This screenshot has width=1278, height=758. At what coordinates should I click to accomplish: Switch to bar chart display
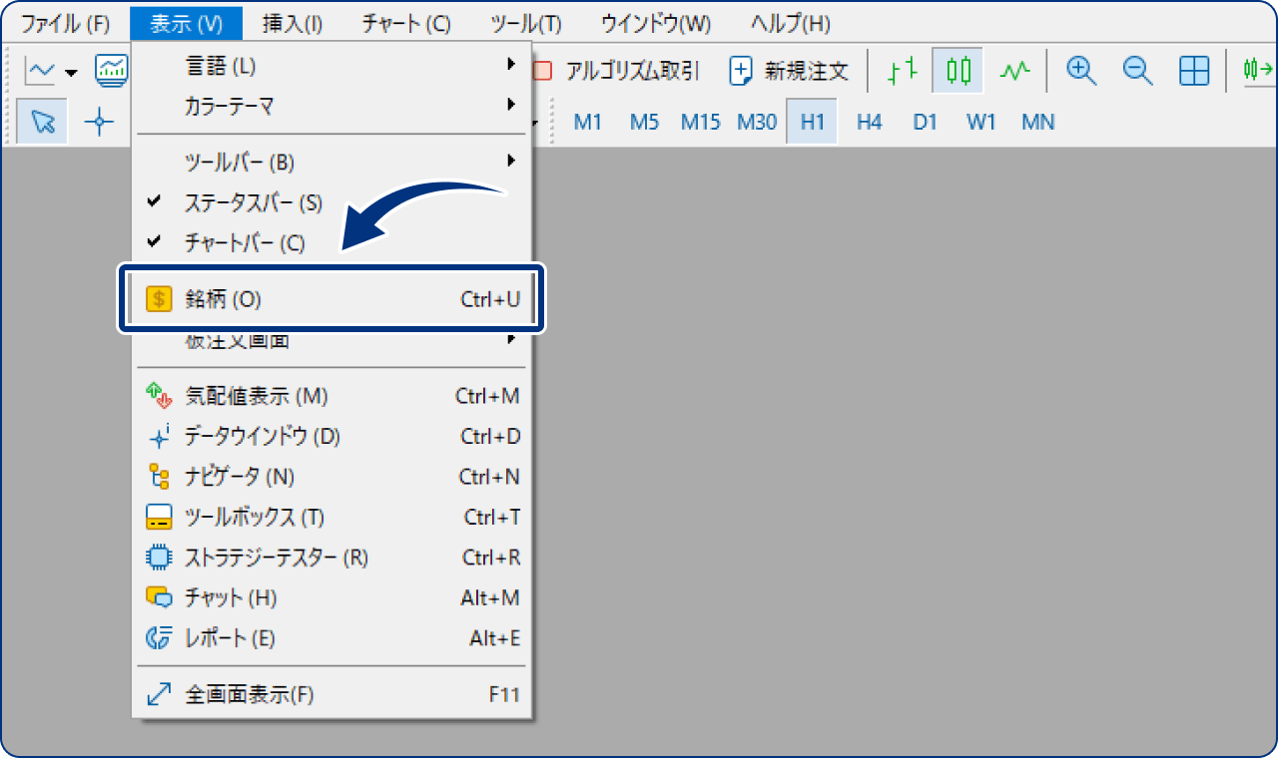(x=900, y=71)
